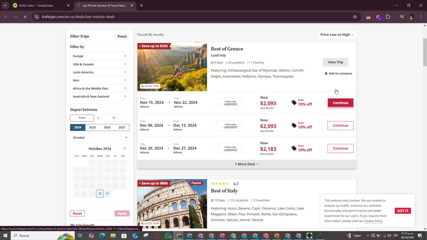Reset all trip filters at top
This screenshot has width=427, height=240.
click(x=122, y=36)
